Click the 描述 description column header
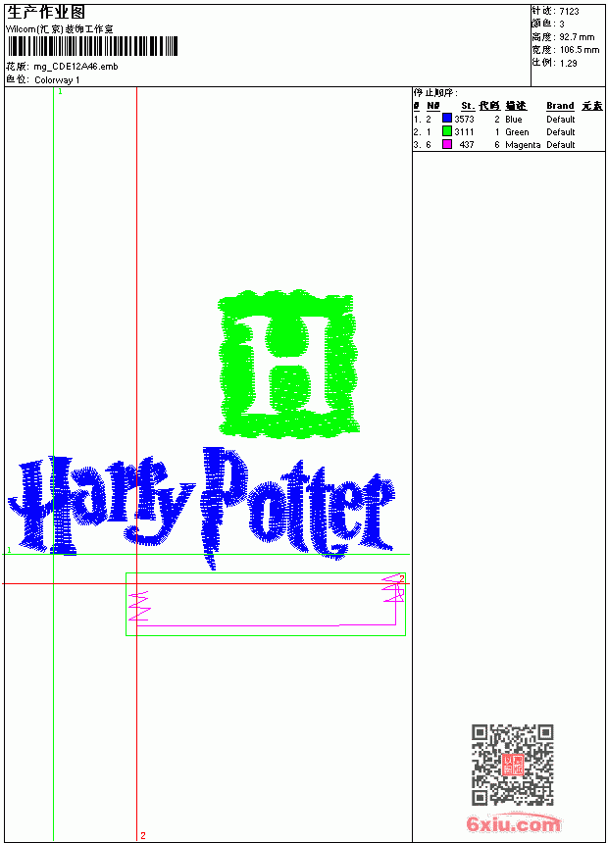The width and height of the screenshot is (608, 843). click(516, 106)
